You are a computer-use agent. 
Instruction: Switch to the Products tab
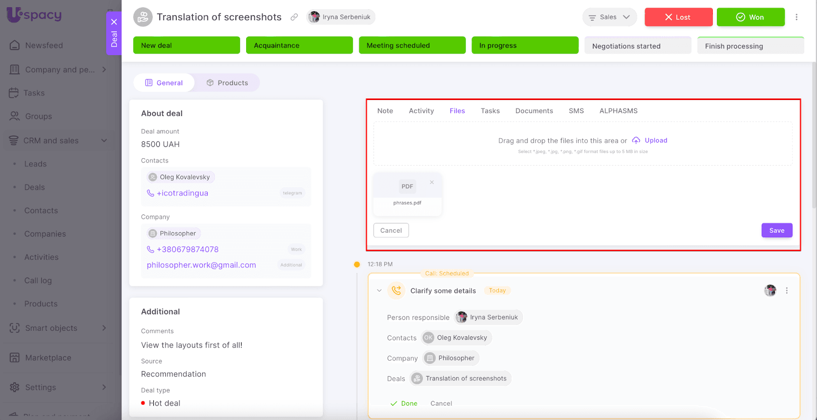coord(227,83)
